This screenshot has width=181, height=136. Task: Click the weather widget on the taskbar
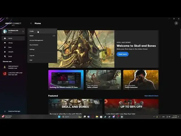(x=7, y=117)
